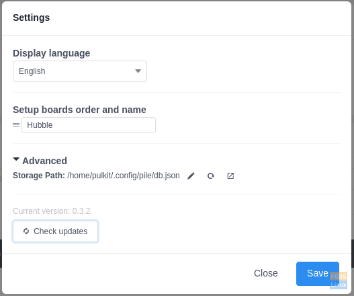Click the pencil icon to edit storage path
The width and height of the screenshot is (354, 296).
click(x=191, y=176)
